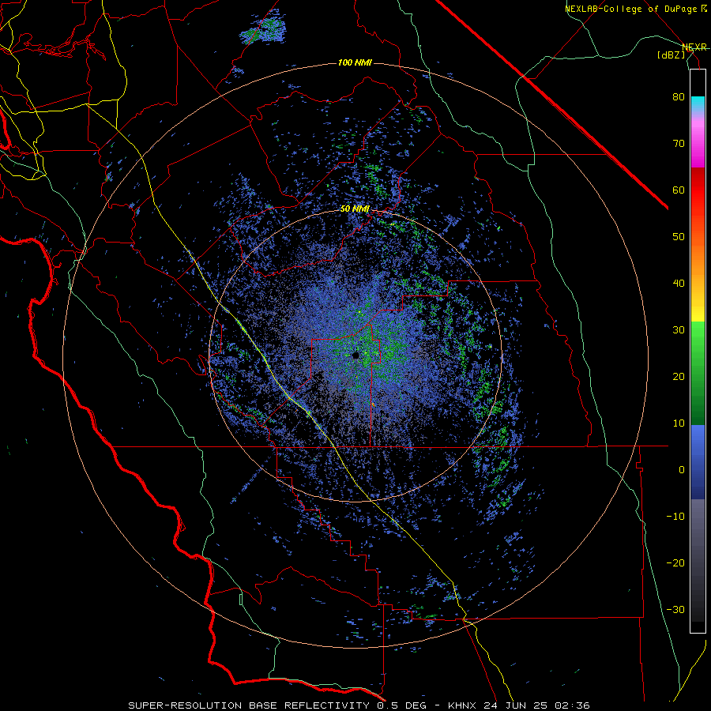
Task: Click the blue segment of the color bar
Action: point(698,462)
